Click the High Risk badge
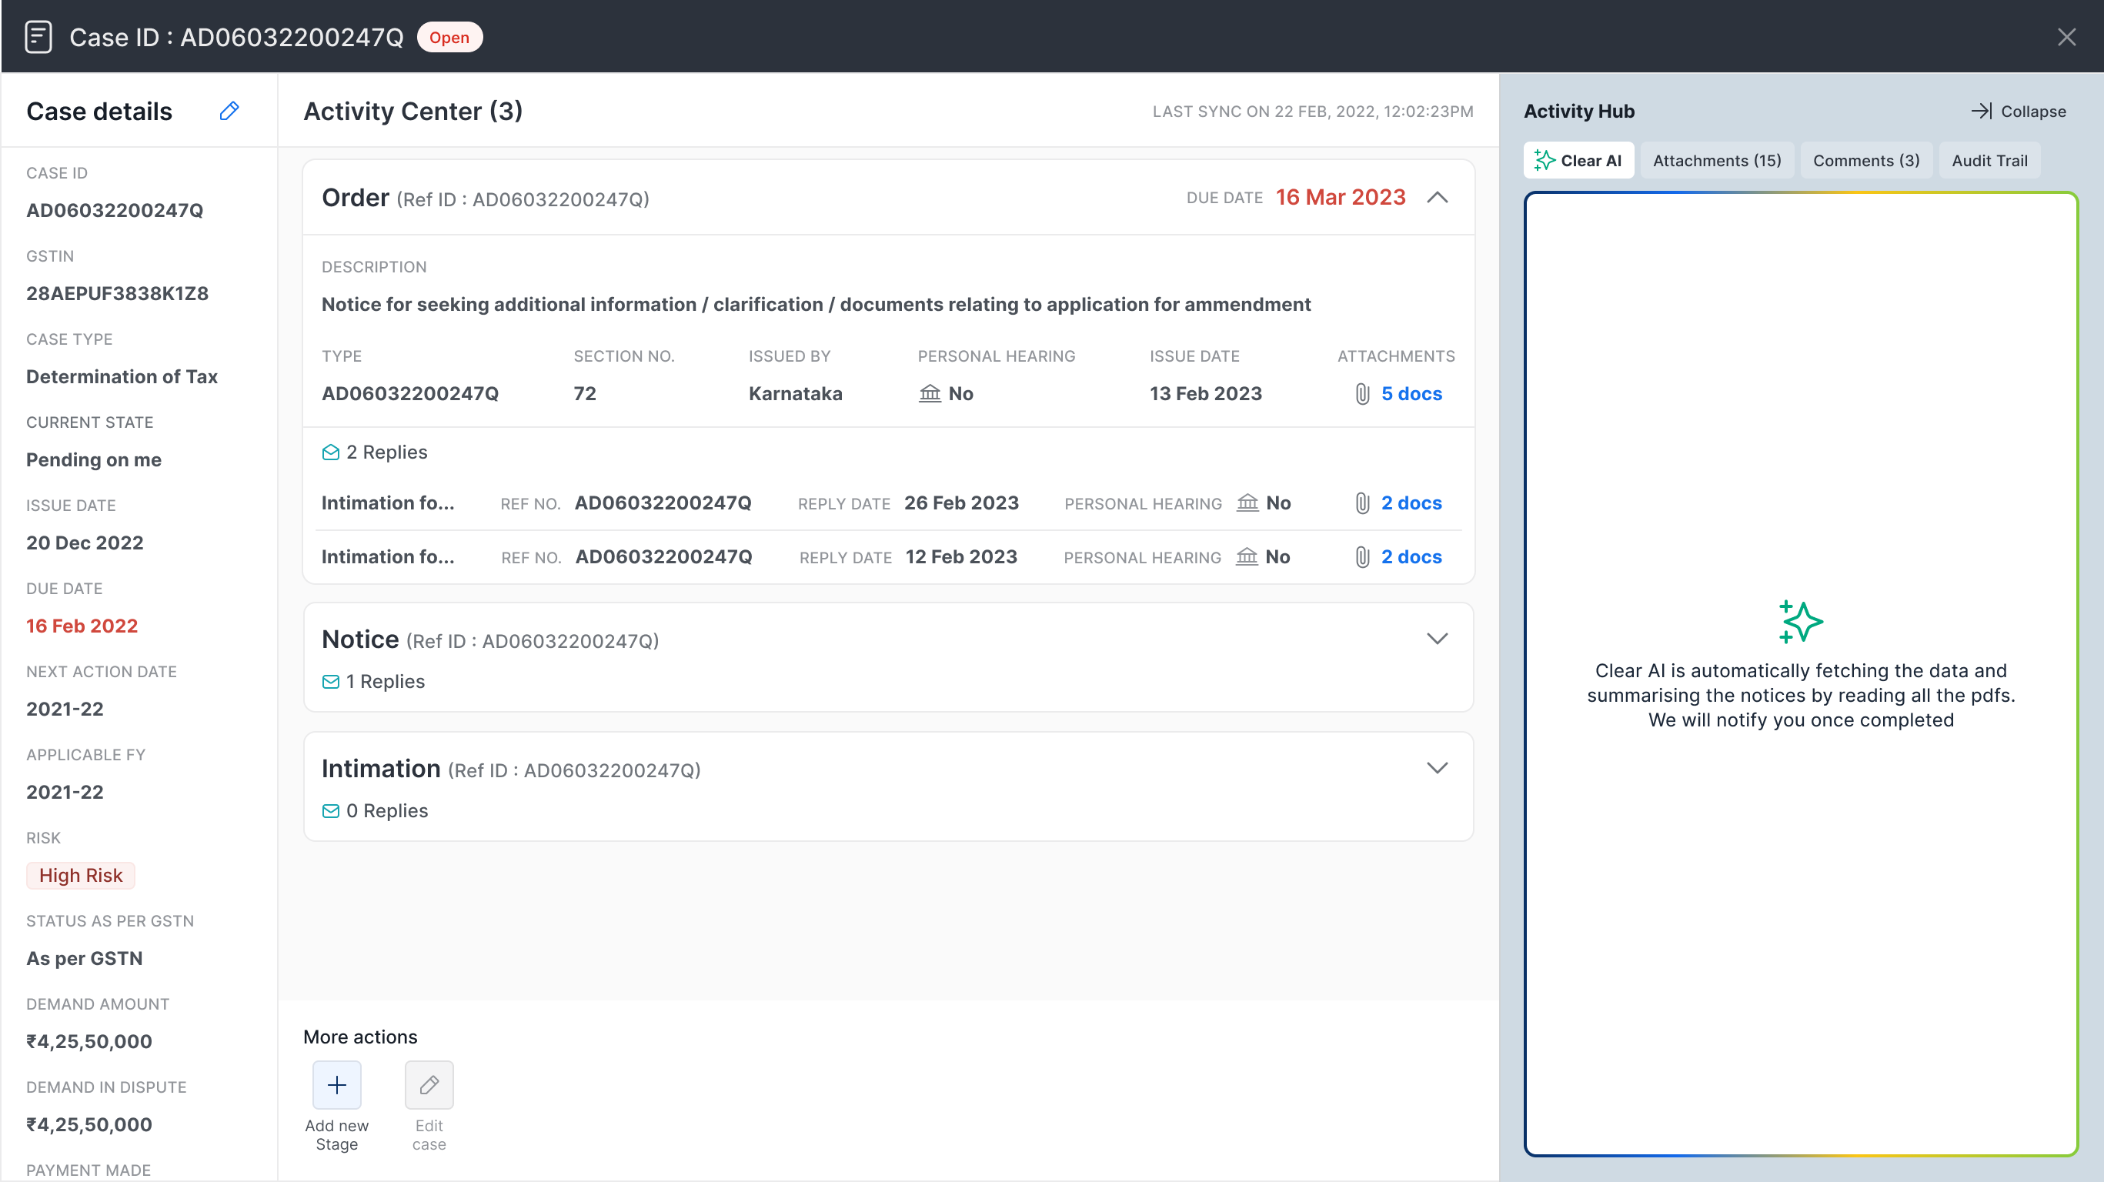The height and width of the screenshot is (1182, 2104). pos(81,875)
